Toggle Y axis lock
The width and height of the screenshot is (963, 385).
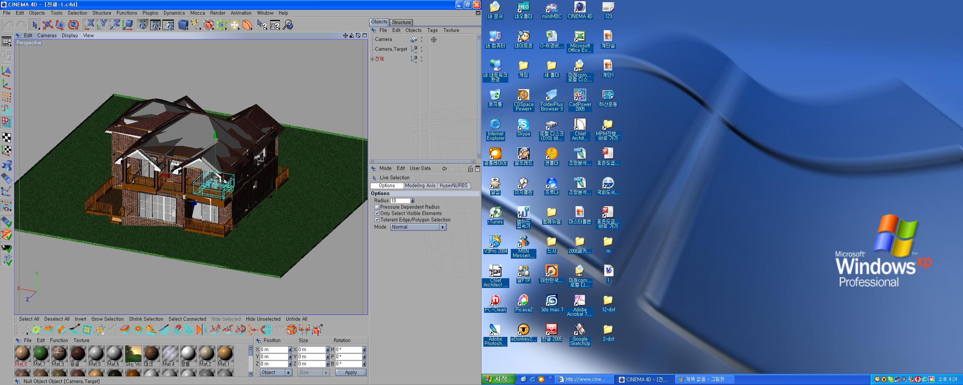pyautogui.click(x=102, y=25)
